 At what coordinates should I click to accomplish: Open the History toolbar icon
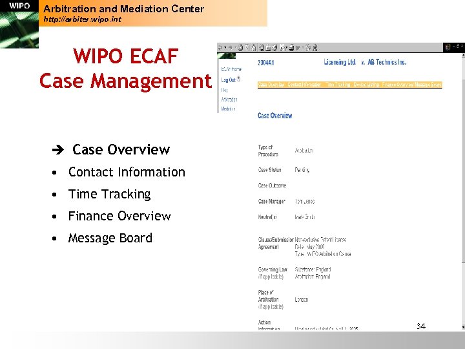[274, 47]
